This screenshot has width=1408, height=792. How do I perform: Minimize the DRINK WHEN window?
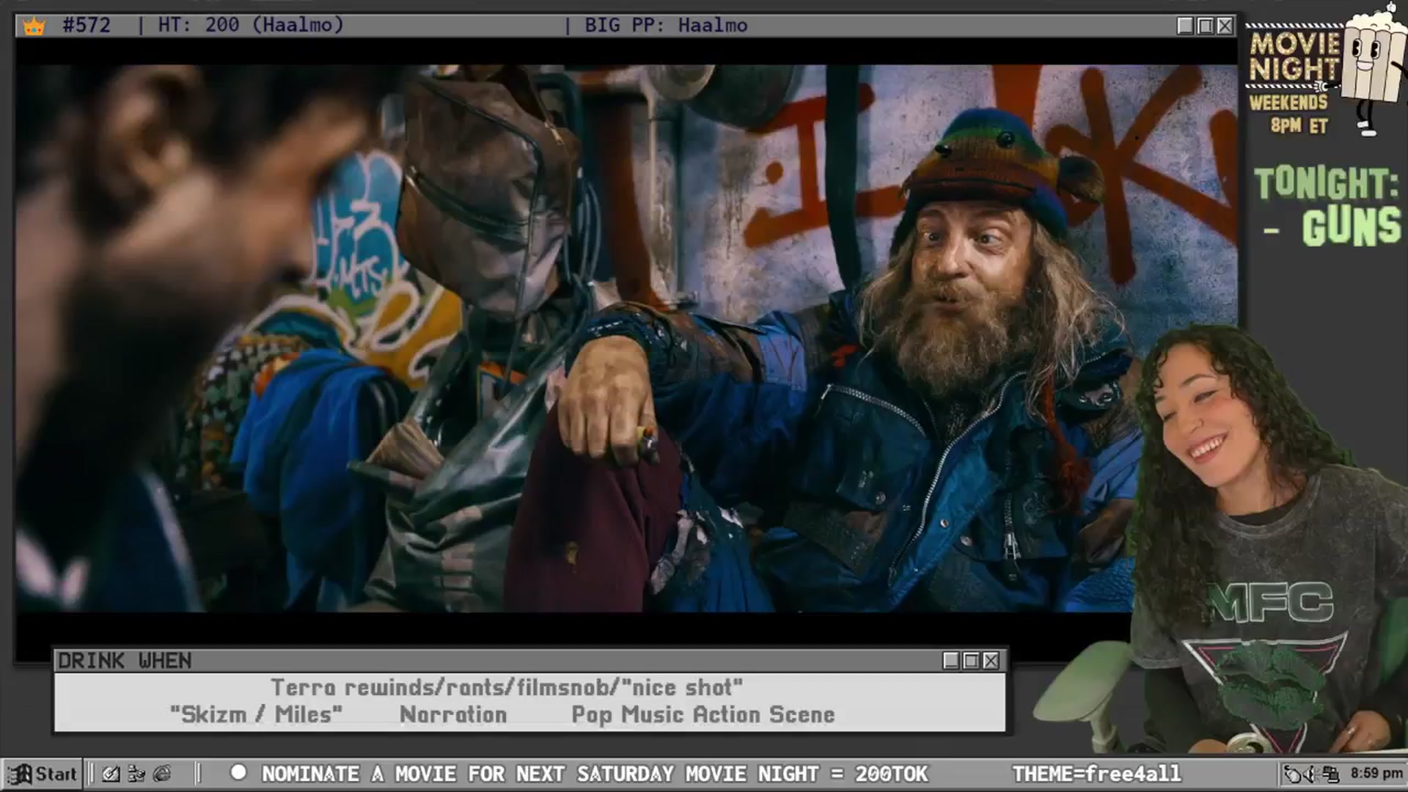pos(951,661)
